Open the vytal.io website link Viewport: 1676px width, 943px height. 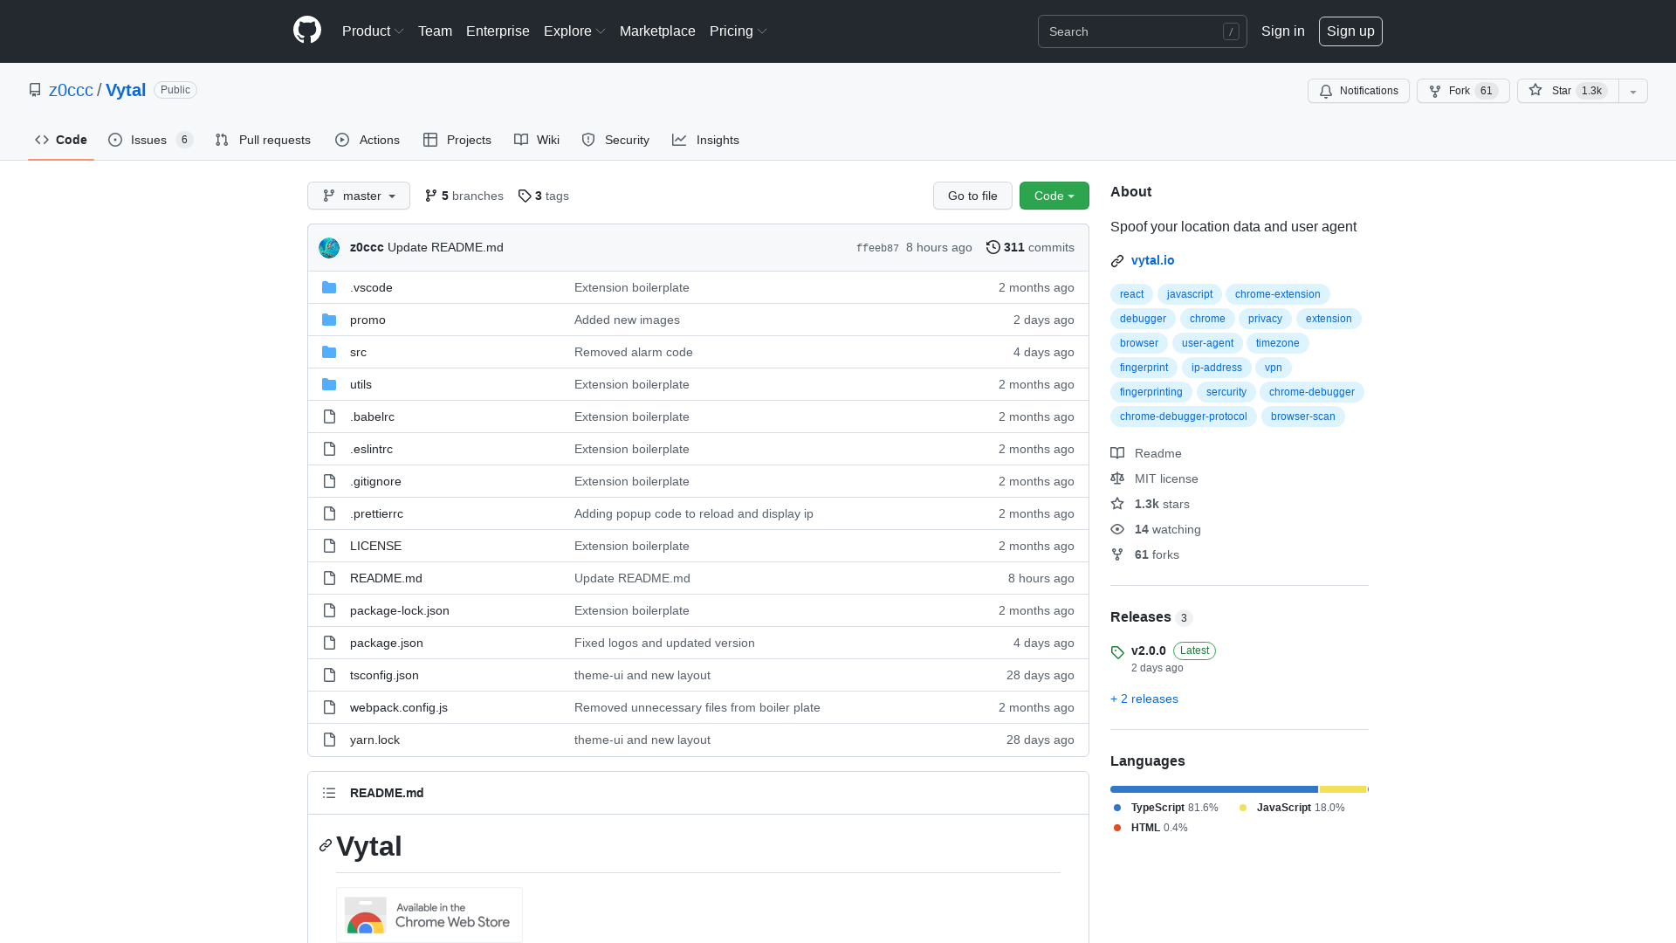[1151, 260]
